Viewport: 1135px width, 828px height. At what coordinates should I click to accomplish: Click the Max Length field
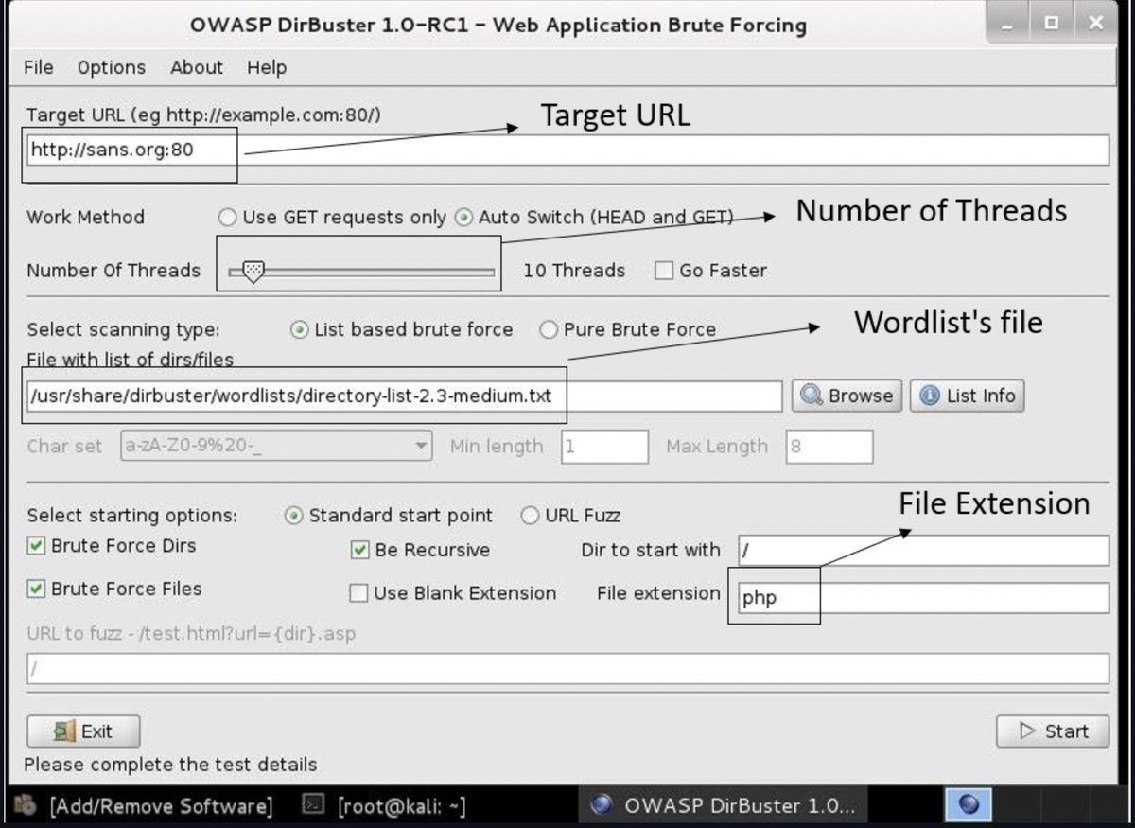click(x=829, y=447)
